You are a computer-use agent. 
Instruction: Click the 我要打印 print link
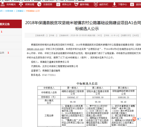pos(126,36)
